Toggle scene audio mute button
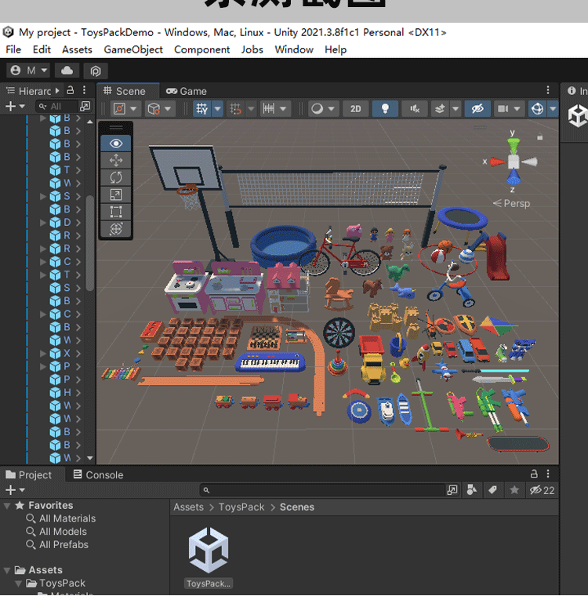 pyautogui.click(x=415, y=109)
